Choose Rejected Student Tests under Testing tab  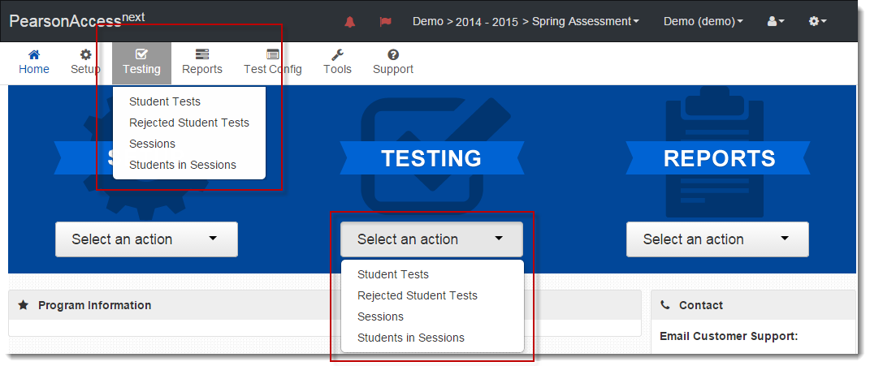189,123
